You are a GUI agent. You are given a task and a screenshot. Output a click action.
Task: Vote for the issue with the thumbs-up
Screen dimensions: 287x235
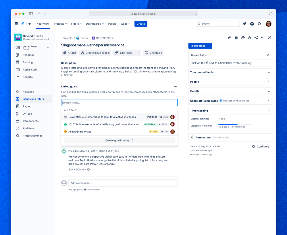tap(249, 38)
